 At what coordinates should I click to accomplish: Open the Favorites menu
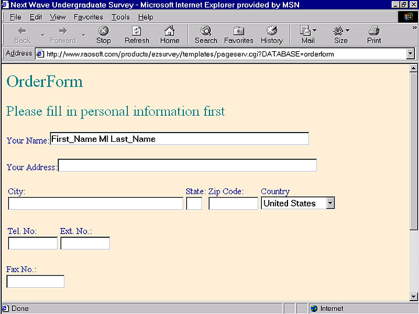click(88, 17)
